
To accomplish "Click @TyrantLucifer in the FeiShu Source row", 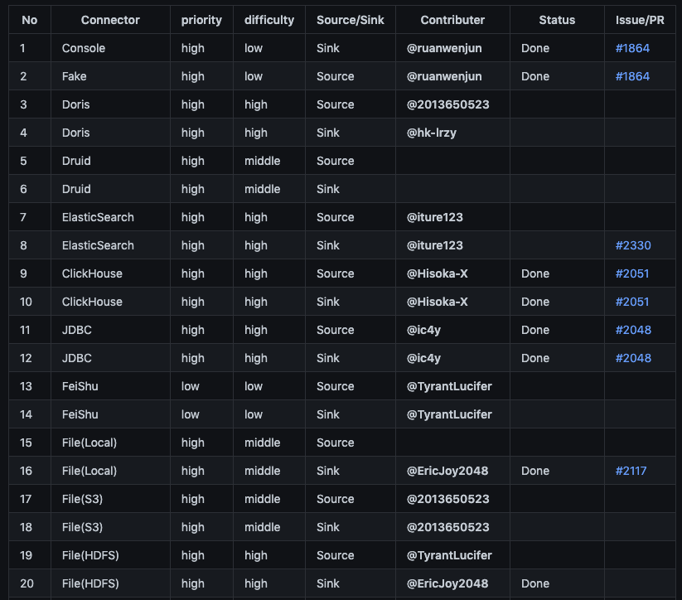I will pos(449,386).
